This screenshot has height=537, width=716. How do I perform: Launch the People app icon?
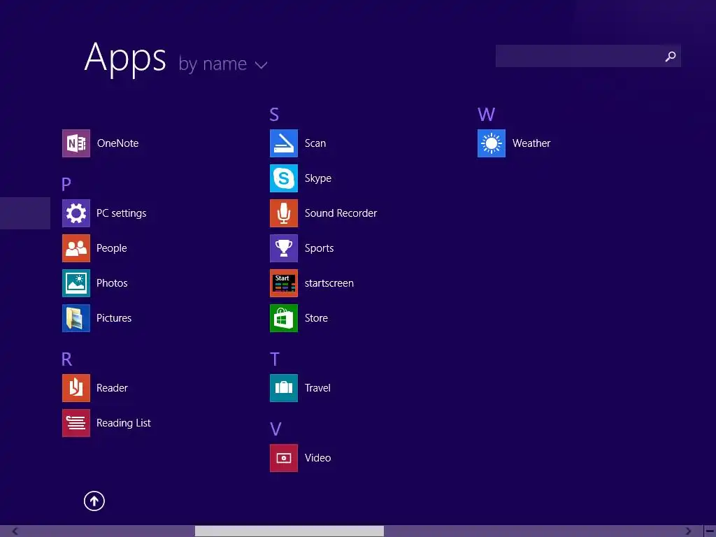tap(76, 248)
